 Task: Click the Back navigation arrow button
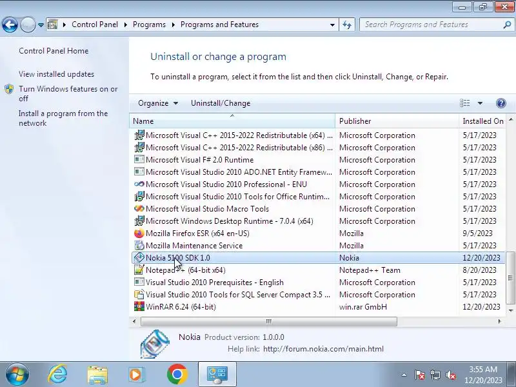pyautogui.click(x=10, y=25)
